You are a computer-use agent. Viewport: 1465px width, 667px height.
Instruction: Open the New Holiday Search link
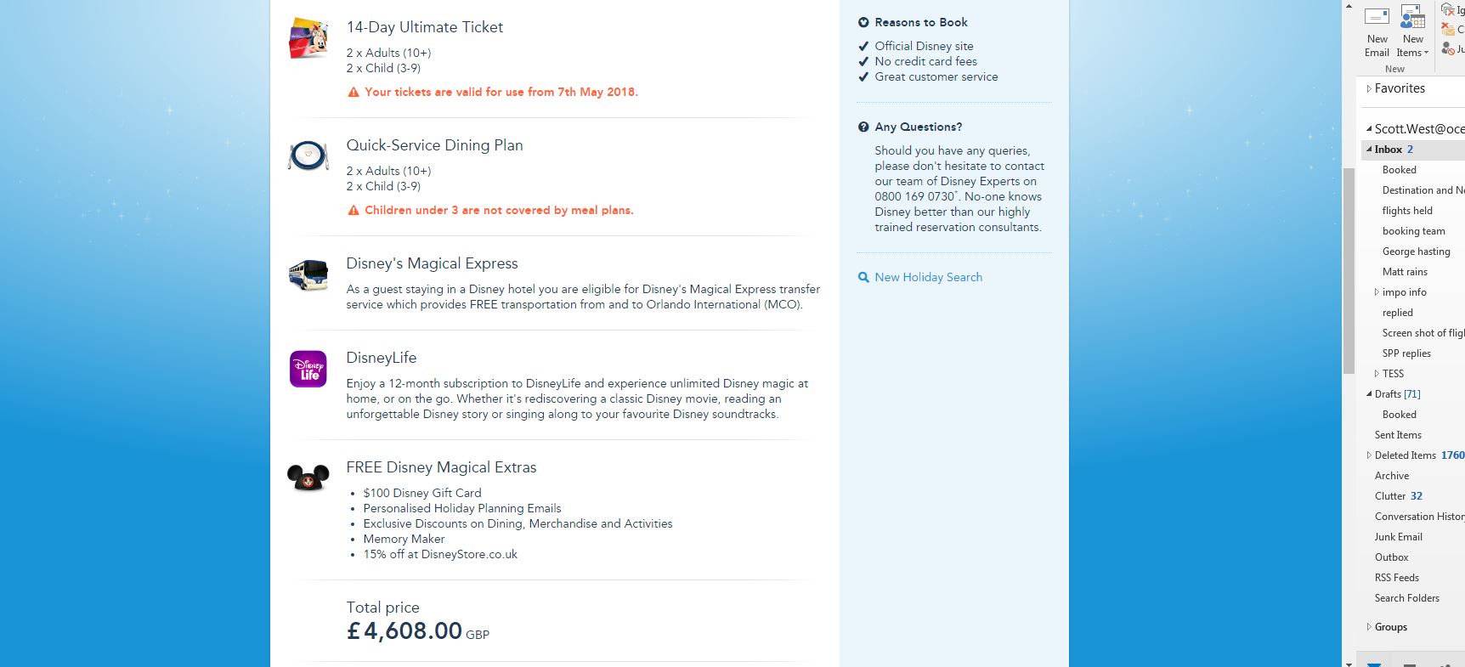pos(928,277)
